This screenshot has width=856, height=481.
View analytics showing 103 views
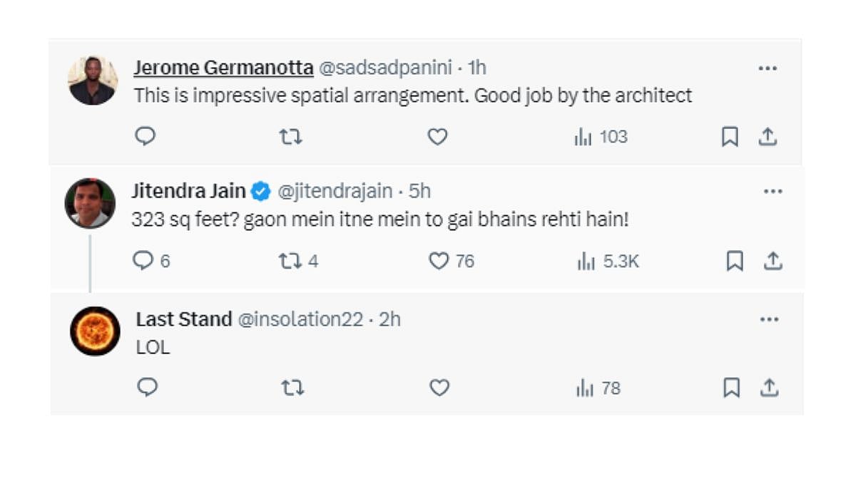click(x=601, y=136)
